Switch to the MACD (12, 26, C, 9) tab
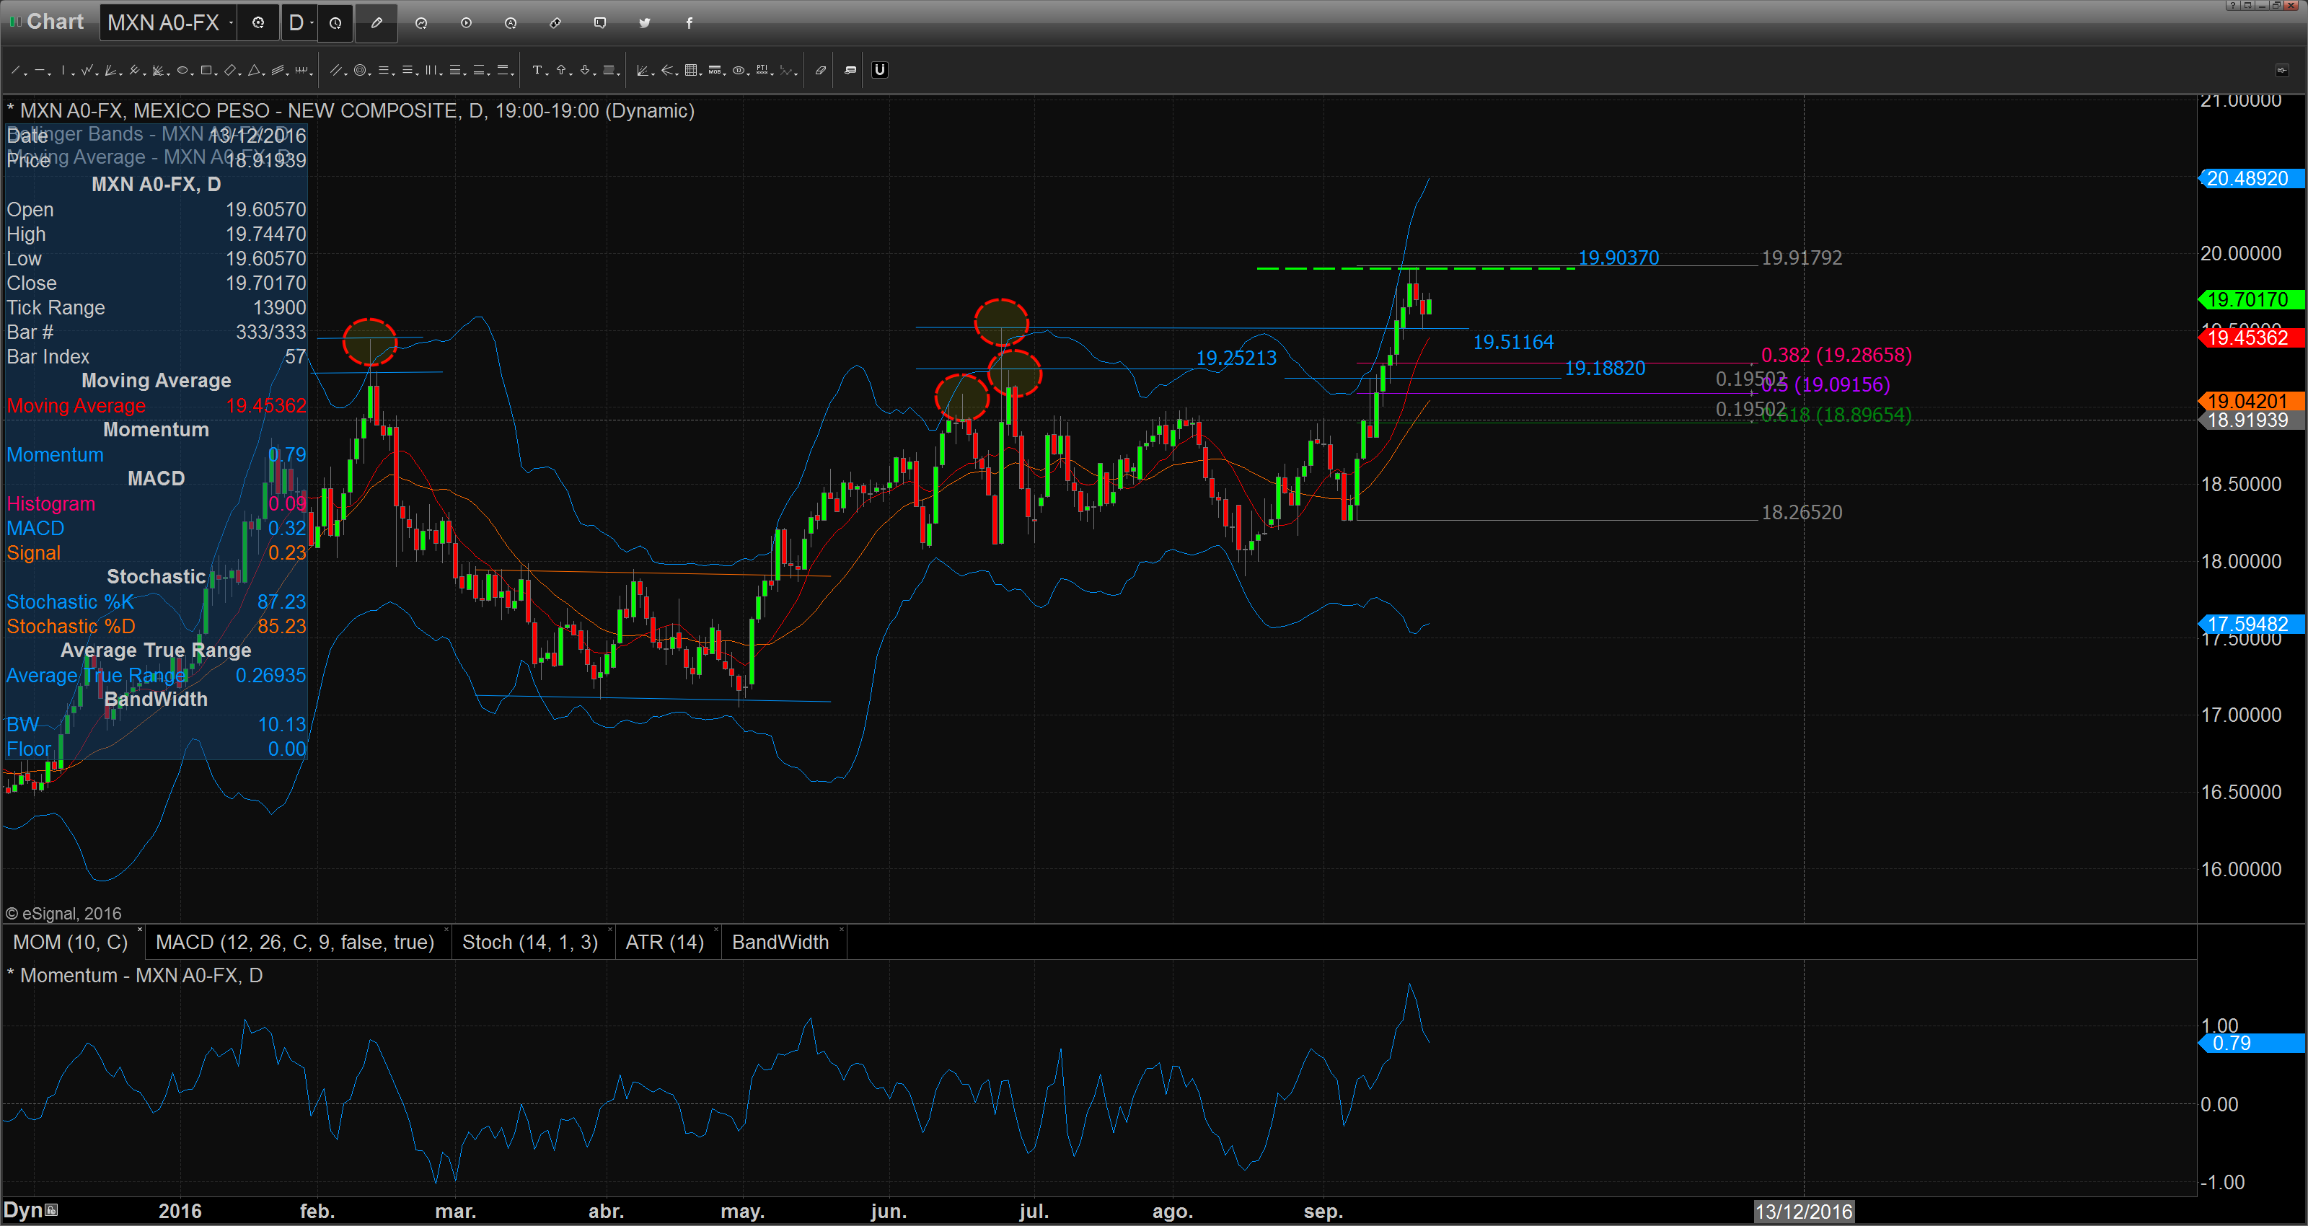This screenshot has height=1226, width=2308. click(295, 942)
